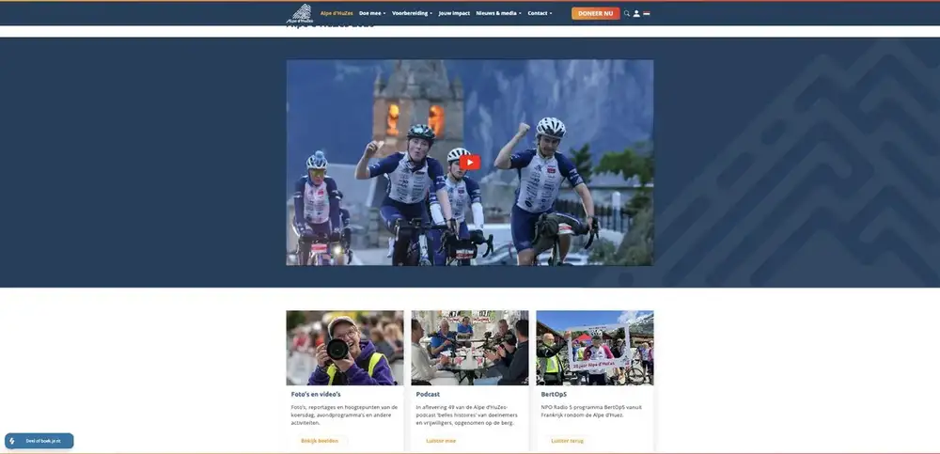Click the lightning bolt icon in bottom widget
This screenshot has height=454, width=940.
click(12, 441)
